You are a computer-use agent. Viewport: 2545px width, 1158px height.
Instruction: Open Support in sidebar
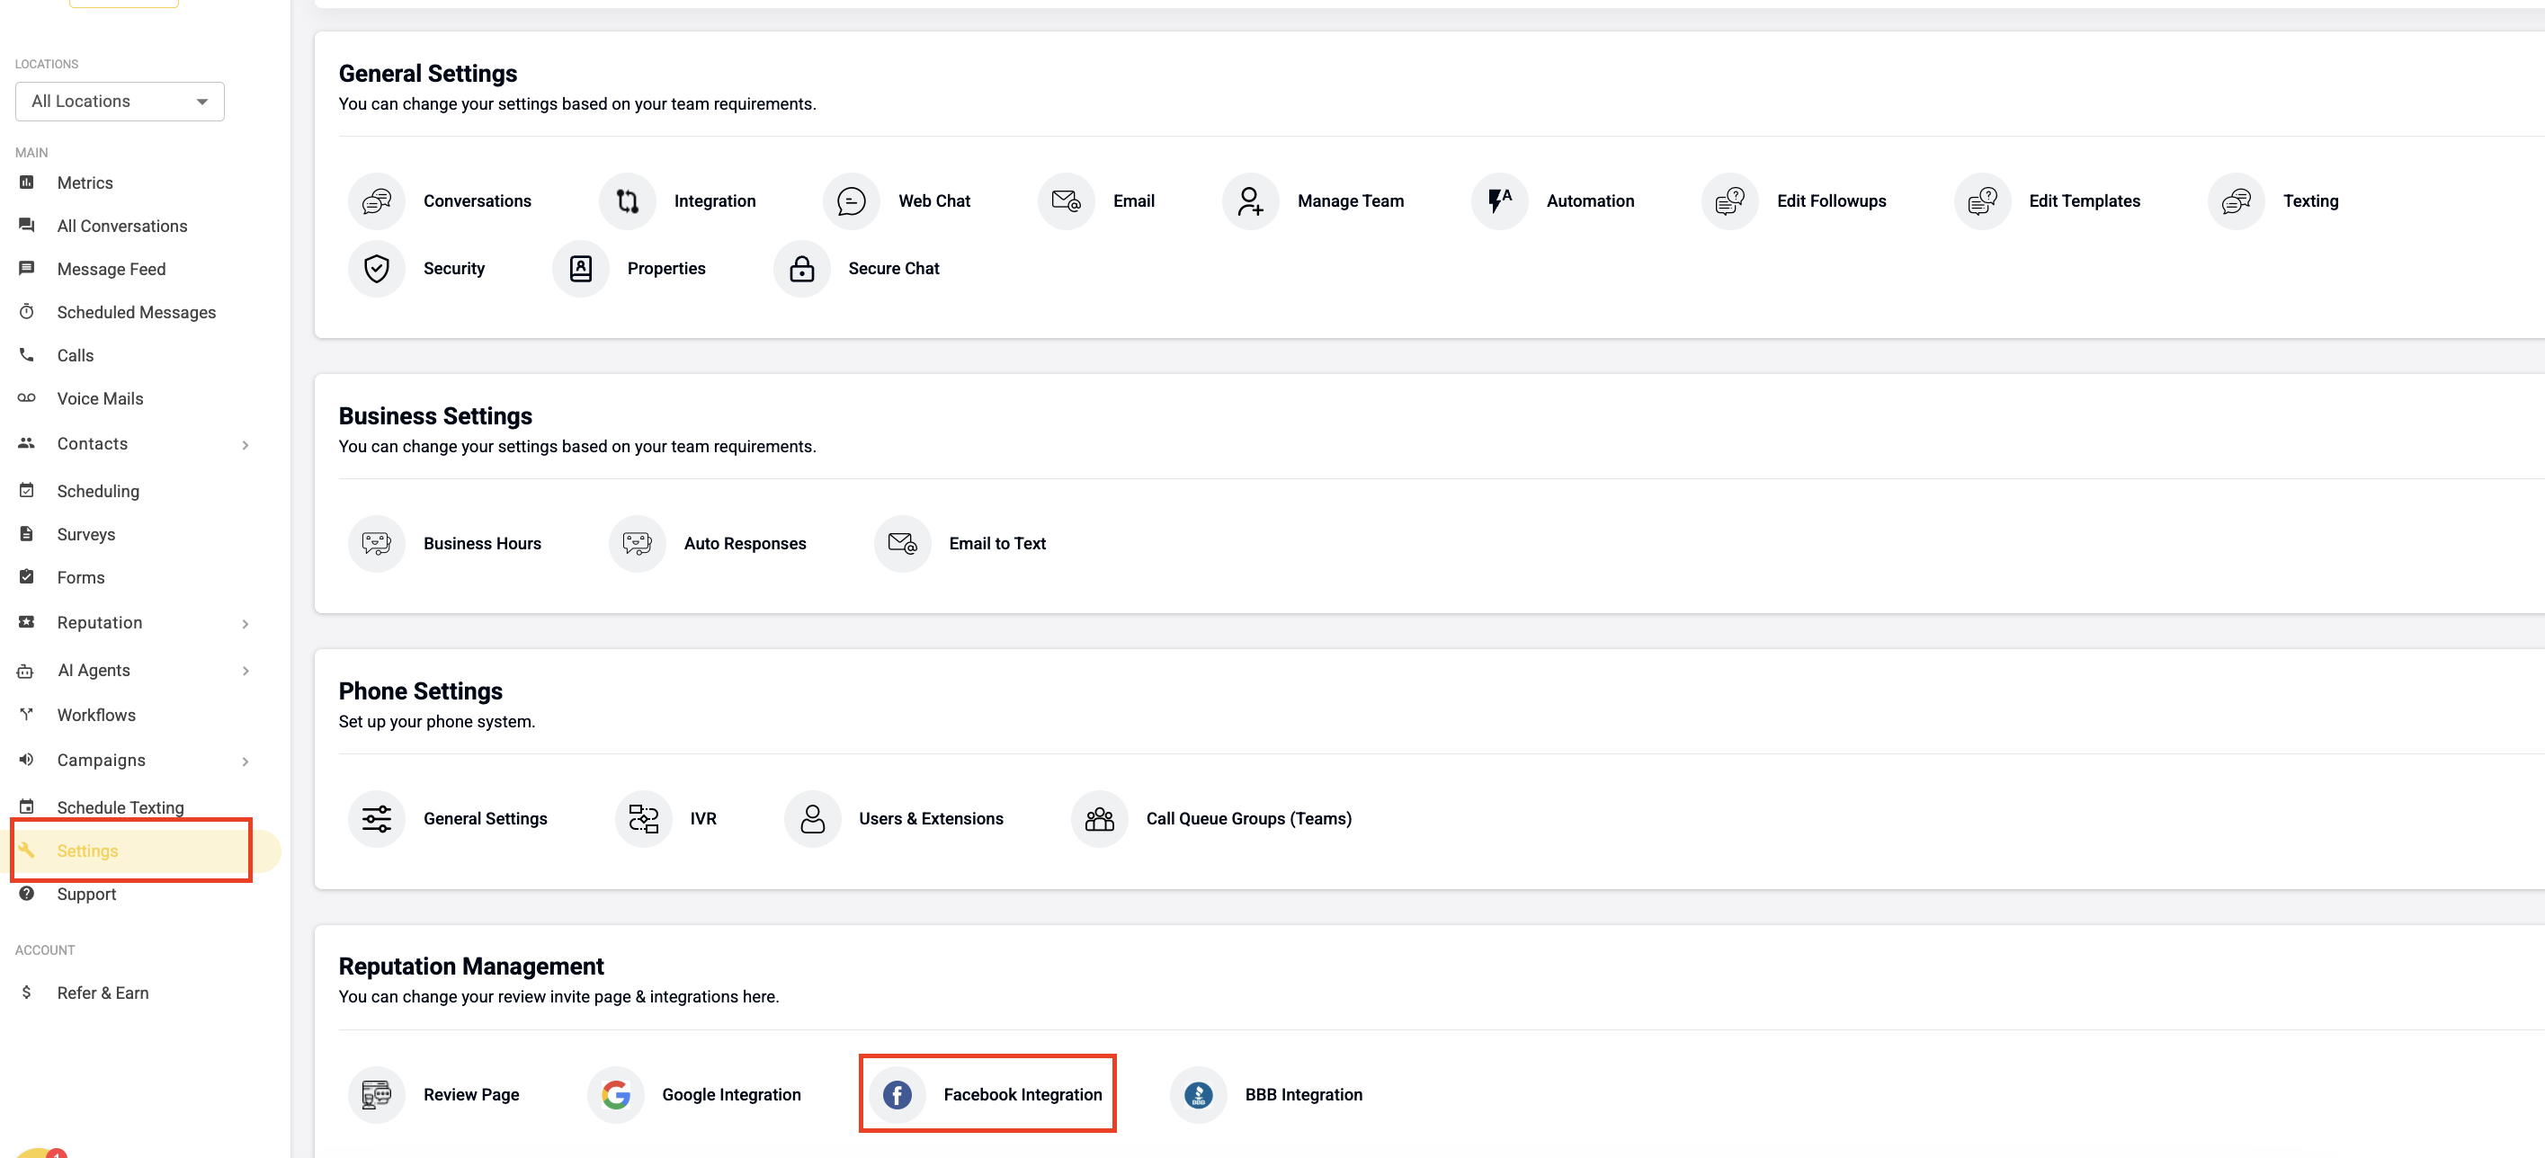(x=87, y=895)
